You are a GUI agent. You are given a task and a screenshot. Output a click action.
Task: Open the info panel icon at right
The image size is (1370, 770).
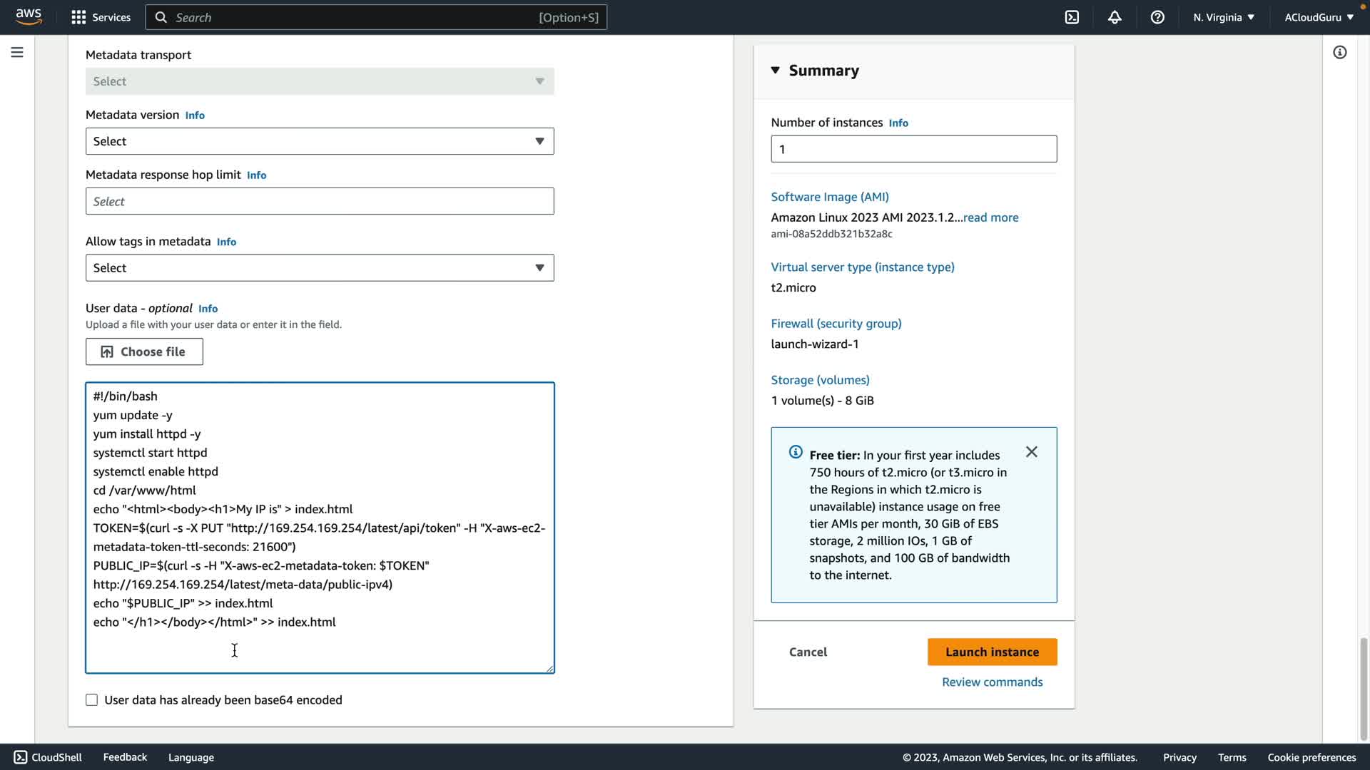(x=1339, y=52)
